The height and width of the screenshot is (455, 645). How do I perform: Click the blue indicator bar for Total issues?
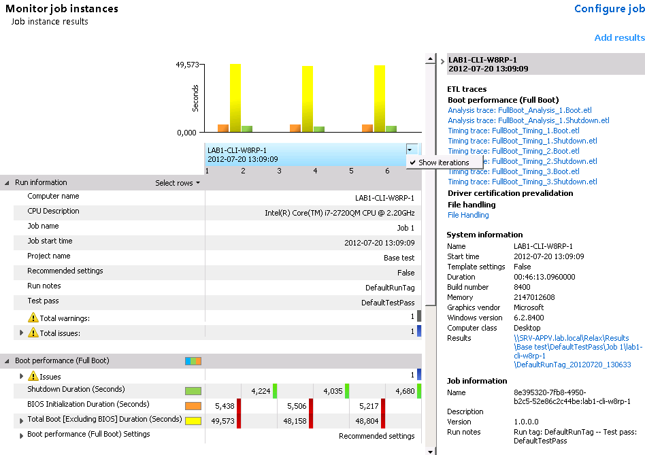[x=419, y=331]
